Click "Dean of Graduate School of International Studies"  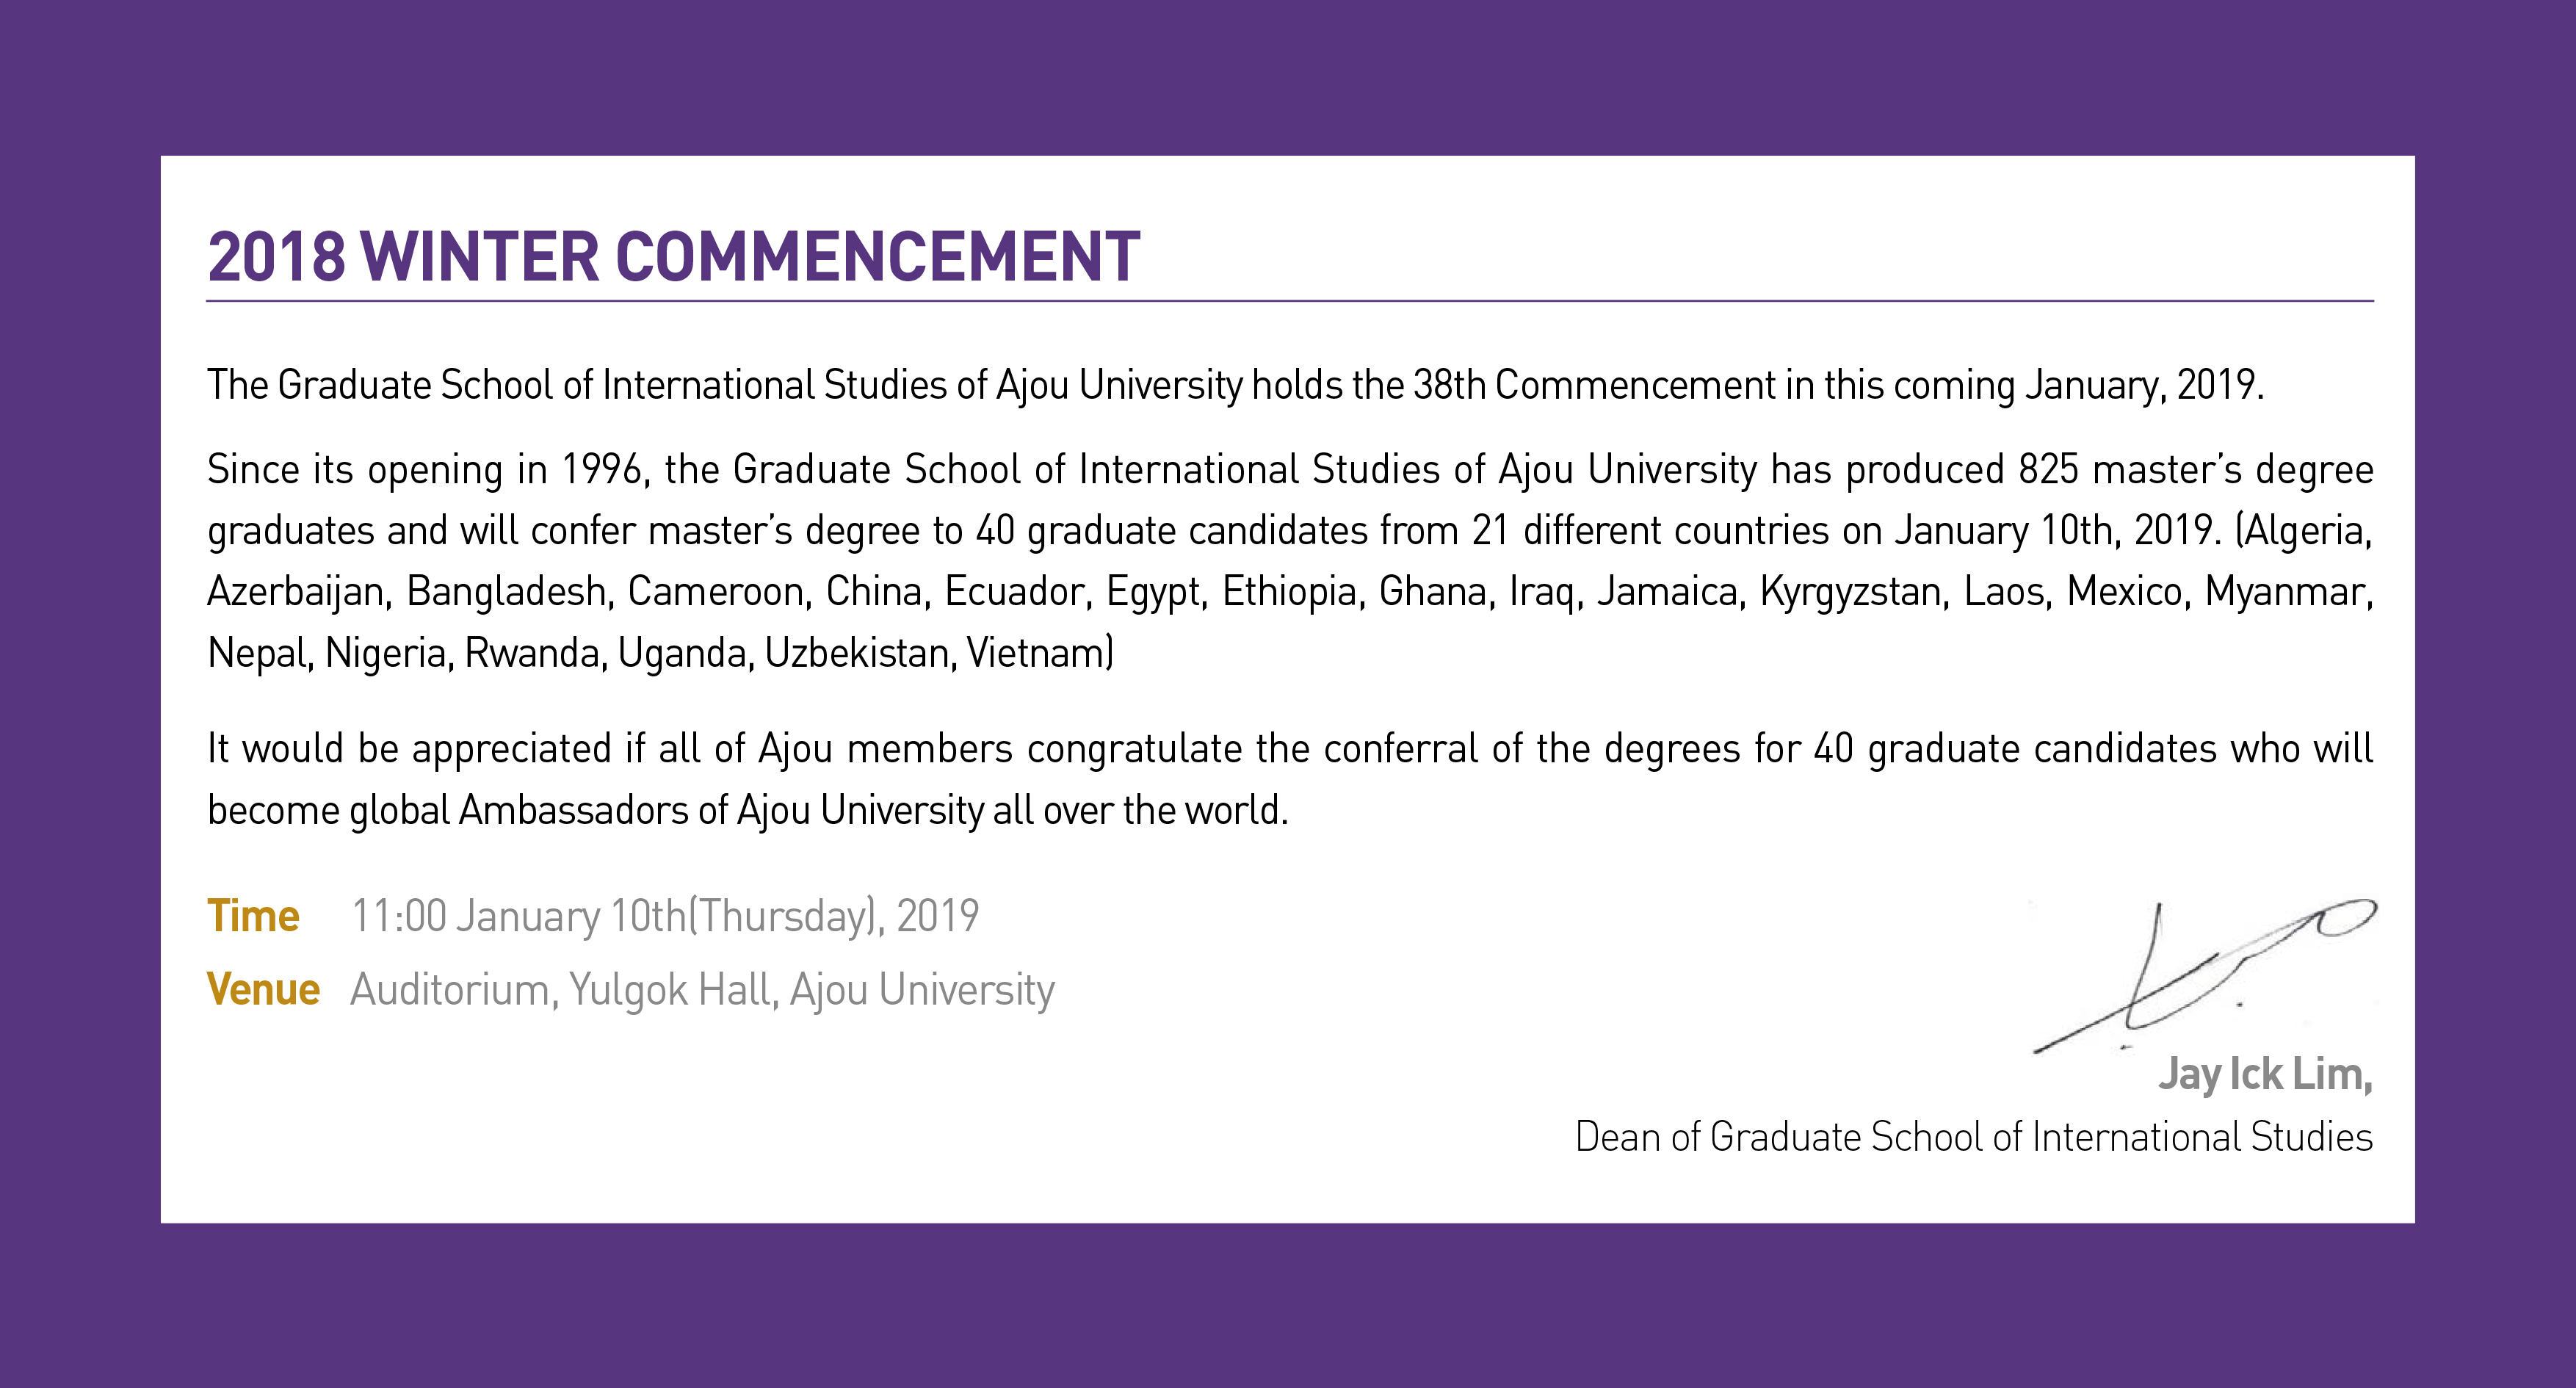click(1973, 1137)
